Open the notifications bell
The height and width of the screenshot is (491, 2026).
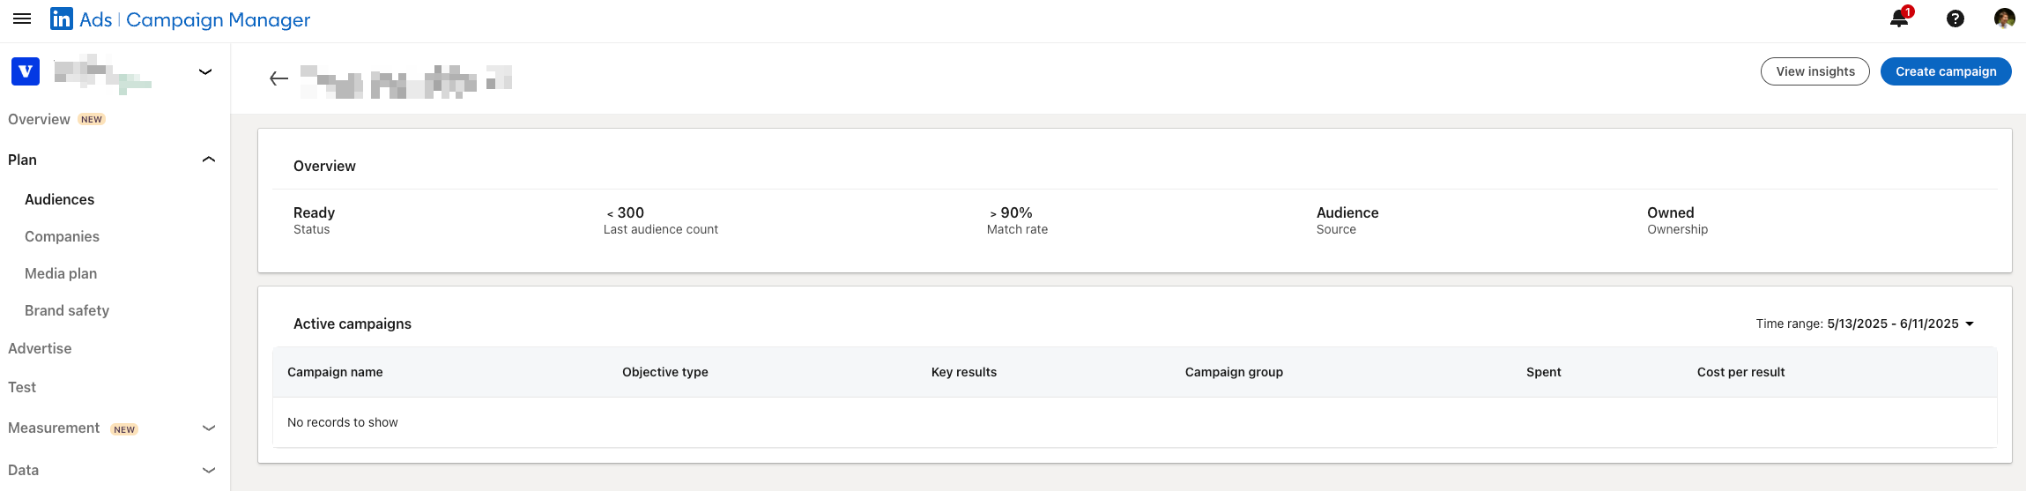[x=1899, y=19]
